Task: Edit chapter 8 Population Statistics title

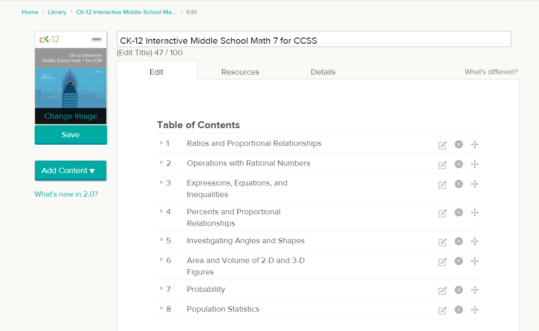Action: 442,310
